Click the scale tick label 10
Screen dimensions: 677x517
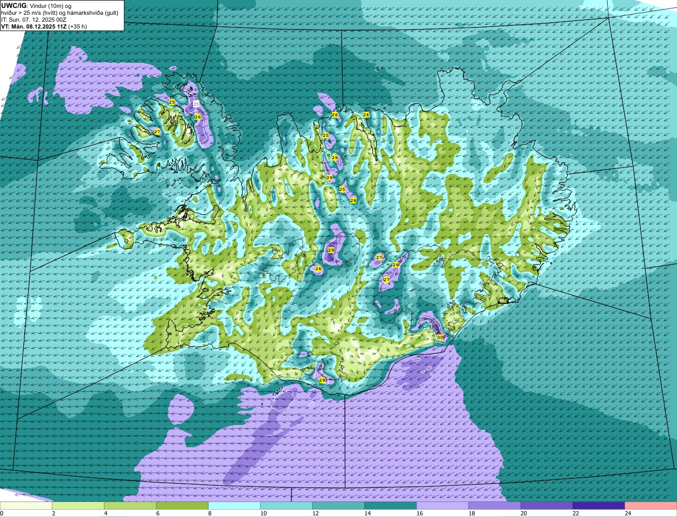[x=263, y=513]
